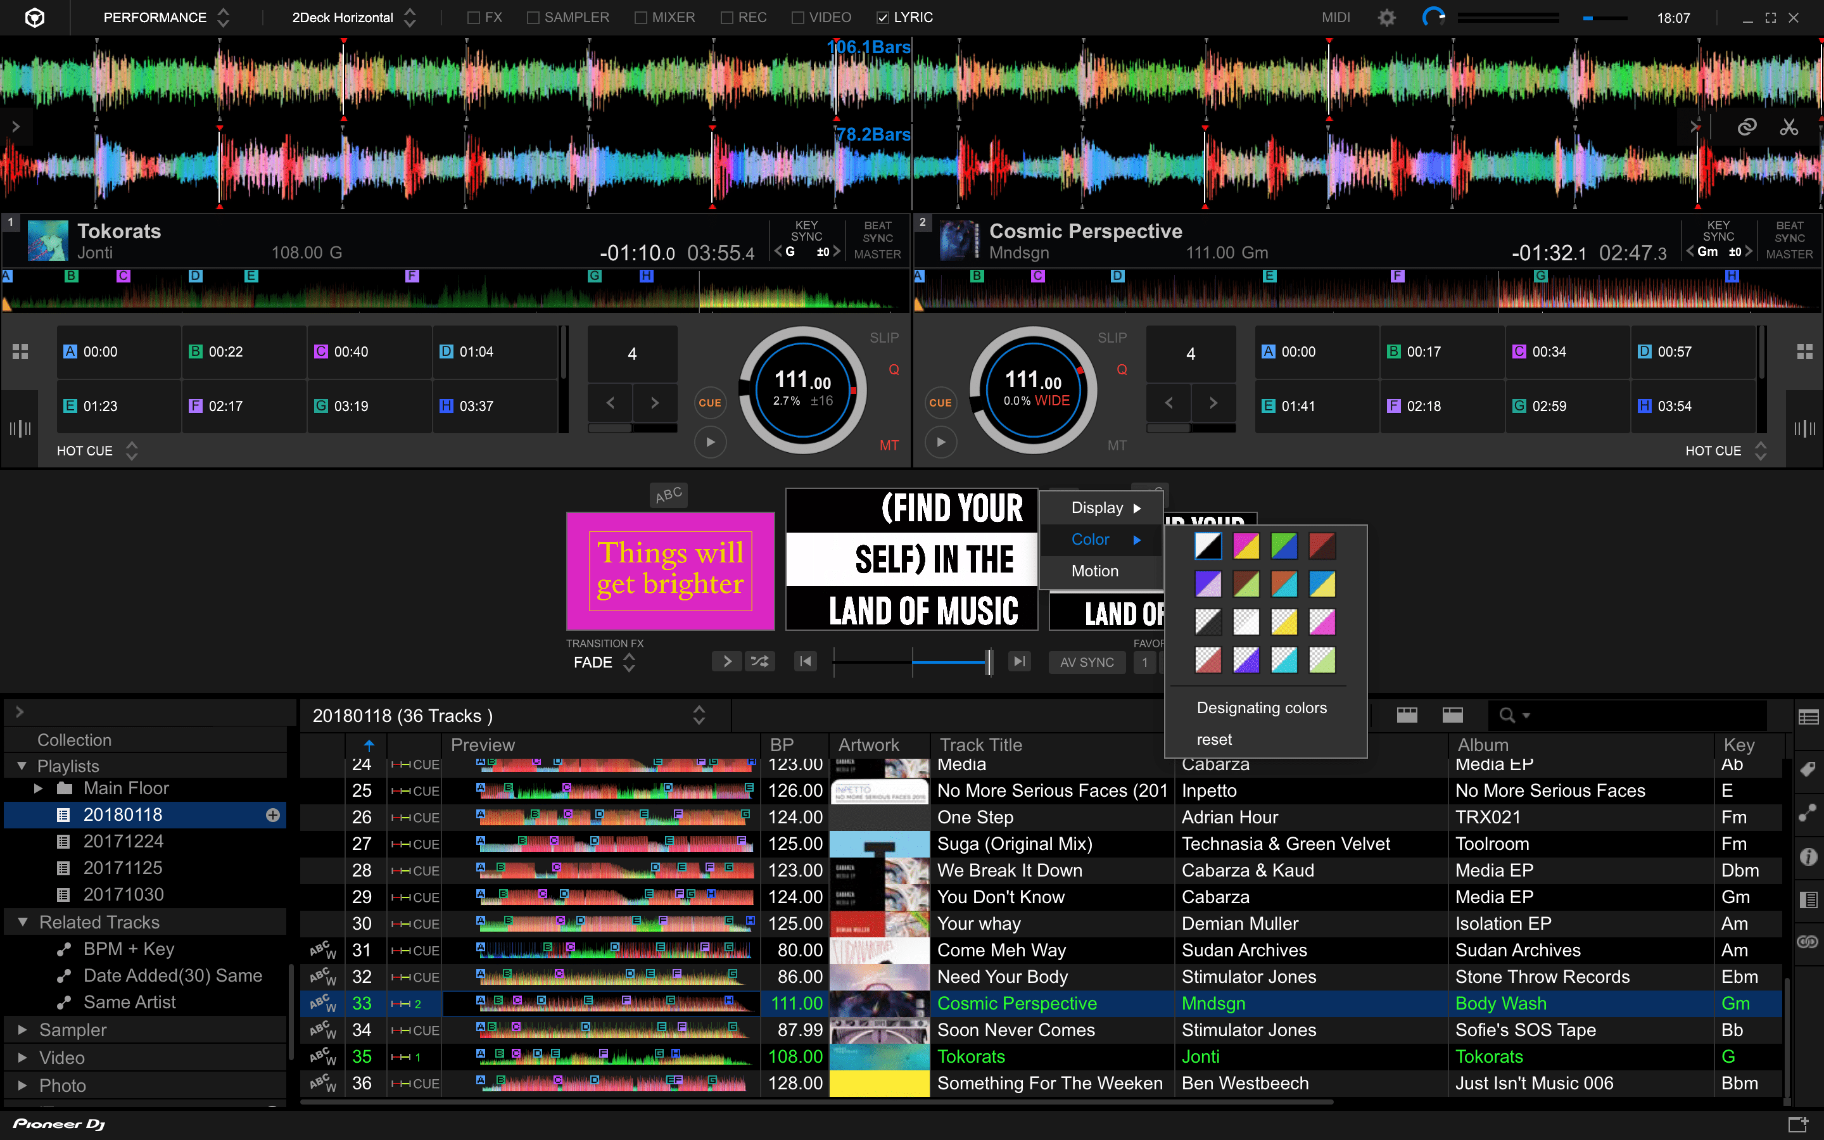Image resolution: width=1824 pixels, height=1140 pixels.
Task: Click deck 1 beat grid icon
Action: (x=20, y=429)
